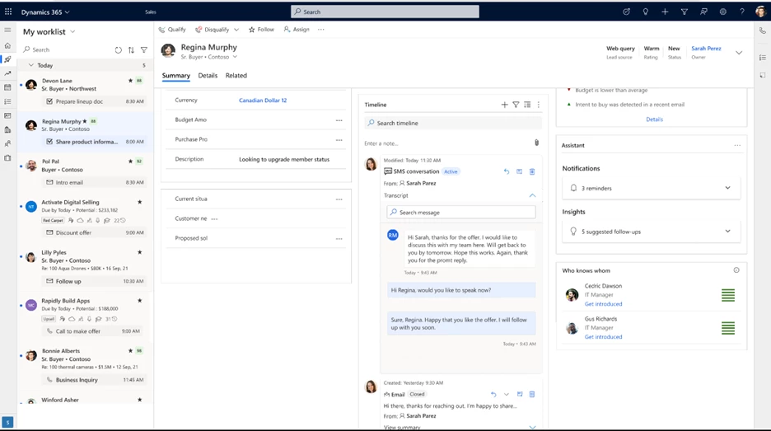Click Get introduced for Gus Richards
The width and height of the screenshot is (771, 431).
click(603, 337)
